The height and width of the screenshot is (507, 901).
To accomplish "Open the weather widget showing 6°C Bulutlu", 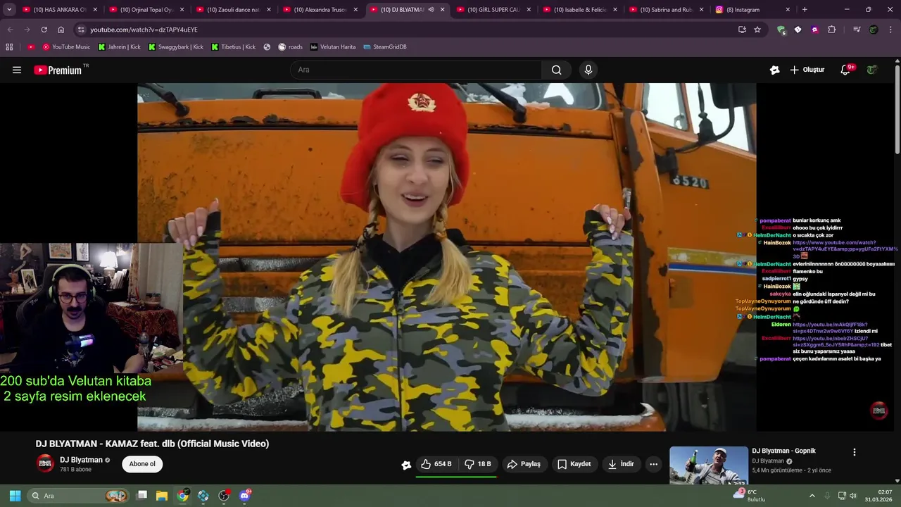I will point(750,496).
